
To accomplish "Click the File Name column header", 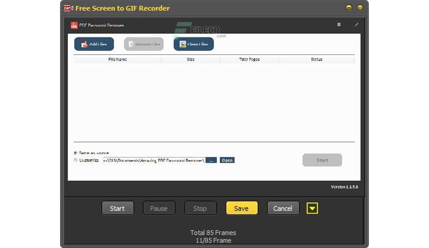I will (x=118, y=59).
